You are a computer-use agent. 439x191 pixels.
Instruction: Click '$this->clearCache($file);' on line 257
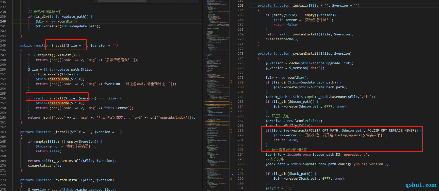click(x=60, y=103)
